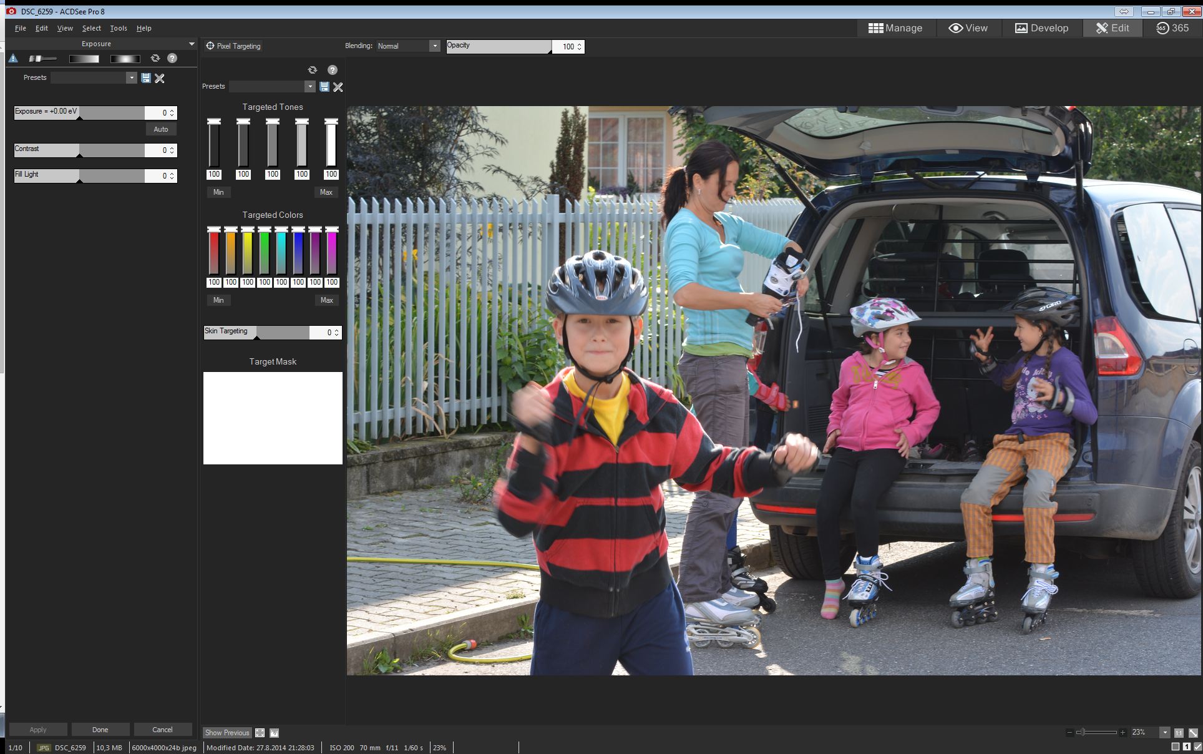Reset the Exposure panel settings
Viewport: 1203px width, 754px height.
[155, 58]
